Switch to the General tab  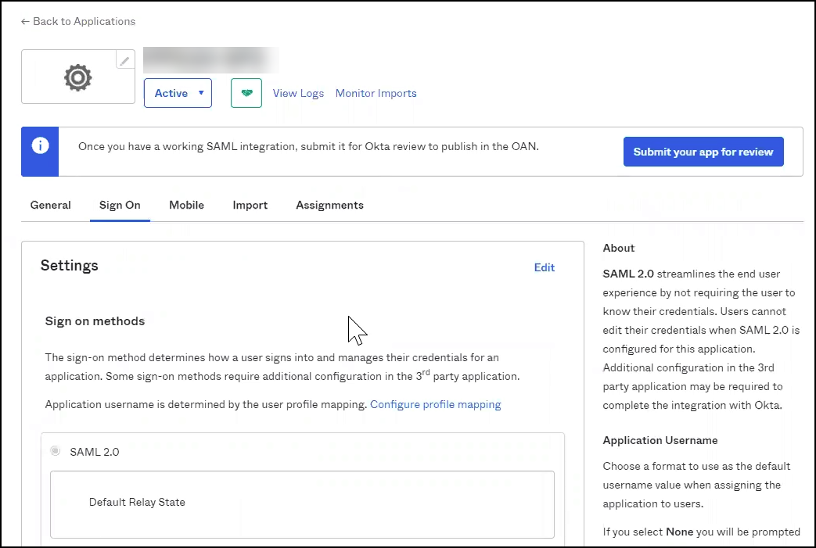pyautogui.click(x=50, y=205)
